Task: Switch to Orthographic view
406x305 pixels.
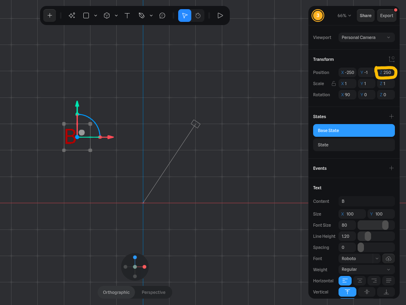Action: [x=116, y=292]
